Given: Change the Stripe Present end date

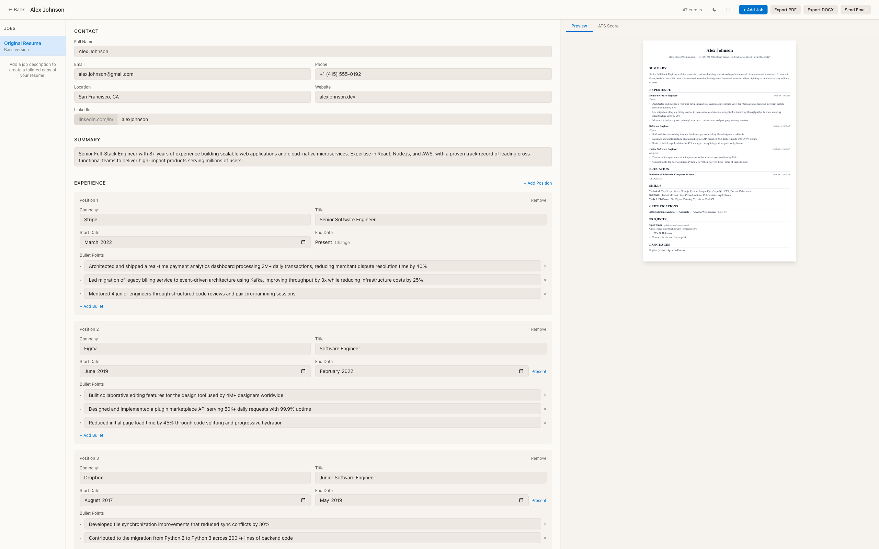Looking at the screenshot, I should (x=342, y=243).
